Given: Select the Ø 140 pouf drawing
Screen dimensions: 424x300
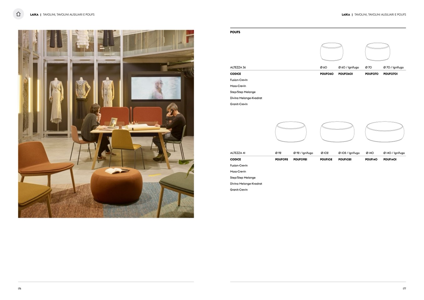Looking at the screenshot, I should tap(384, 132).
